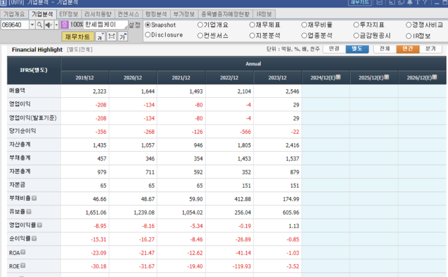The height and width of the screenshot is (277, 448).
Task: Select the 경쟁사비교 radio button
Action: [409, 25]
